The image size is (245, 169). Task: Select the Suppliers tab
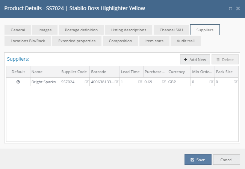[x=205, y=30]
